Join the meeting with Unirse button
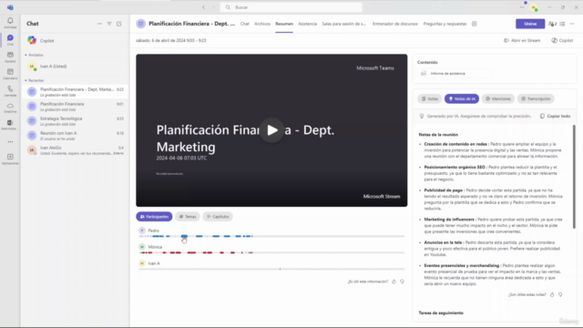Image resolution: width=583 pixels, height=328 pixels. pyautogui.click(x=530, y=24)
